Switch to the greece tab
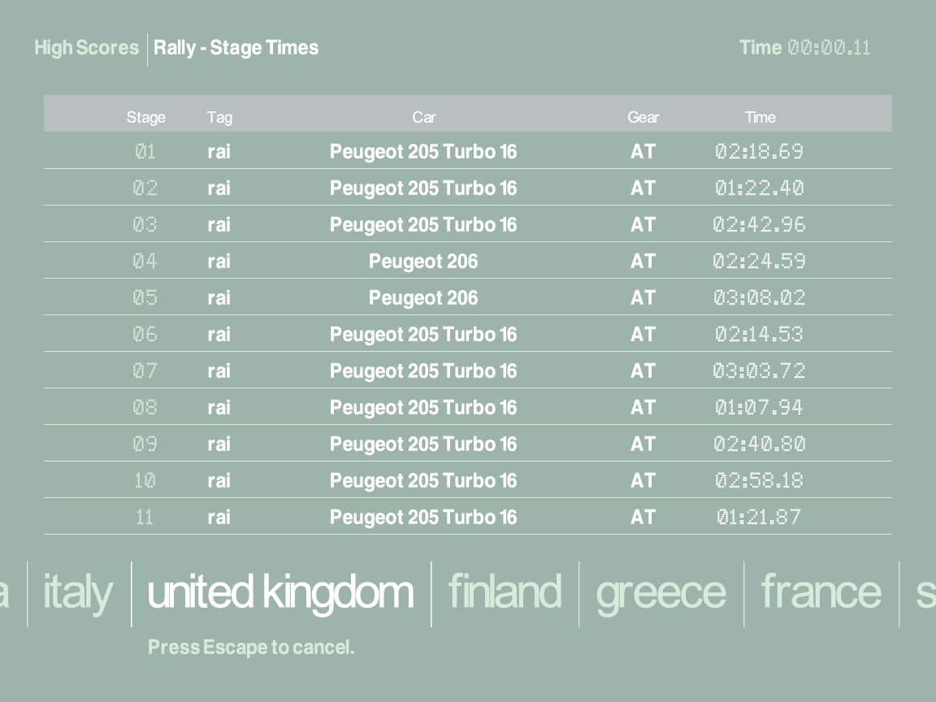The image size is (936, 702). [x=661, y=592]
